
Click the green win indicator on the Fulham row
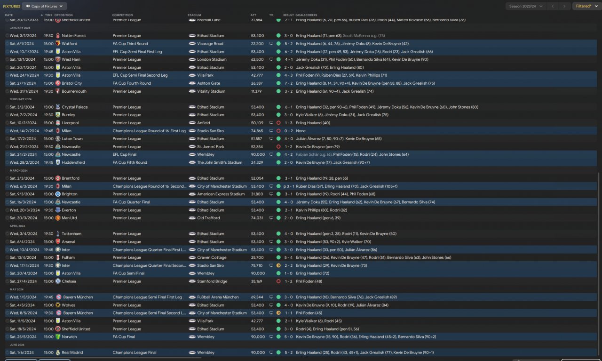point(278,257)
